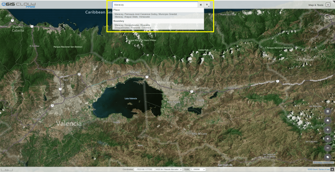Zoom in with the plus button

[328, 139]
